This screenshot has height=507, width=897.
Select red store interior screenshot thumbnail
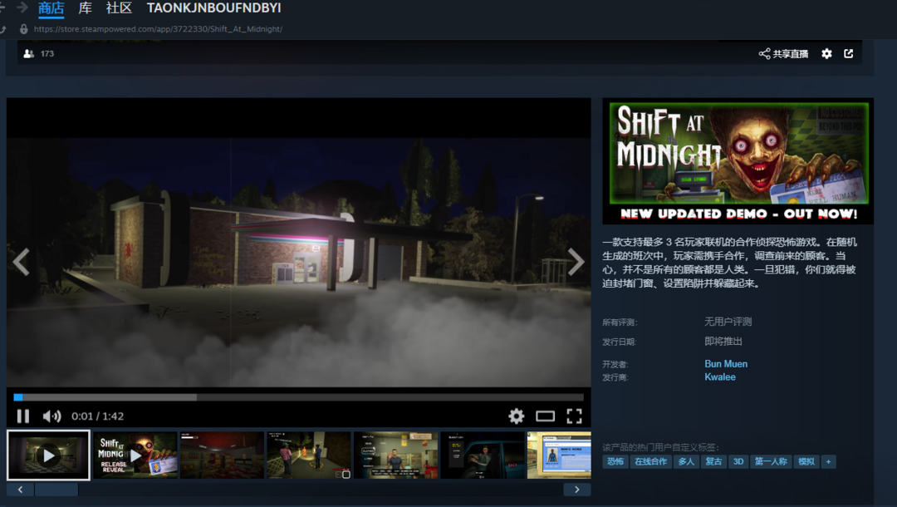tap(222, 455)
